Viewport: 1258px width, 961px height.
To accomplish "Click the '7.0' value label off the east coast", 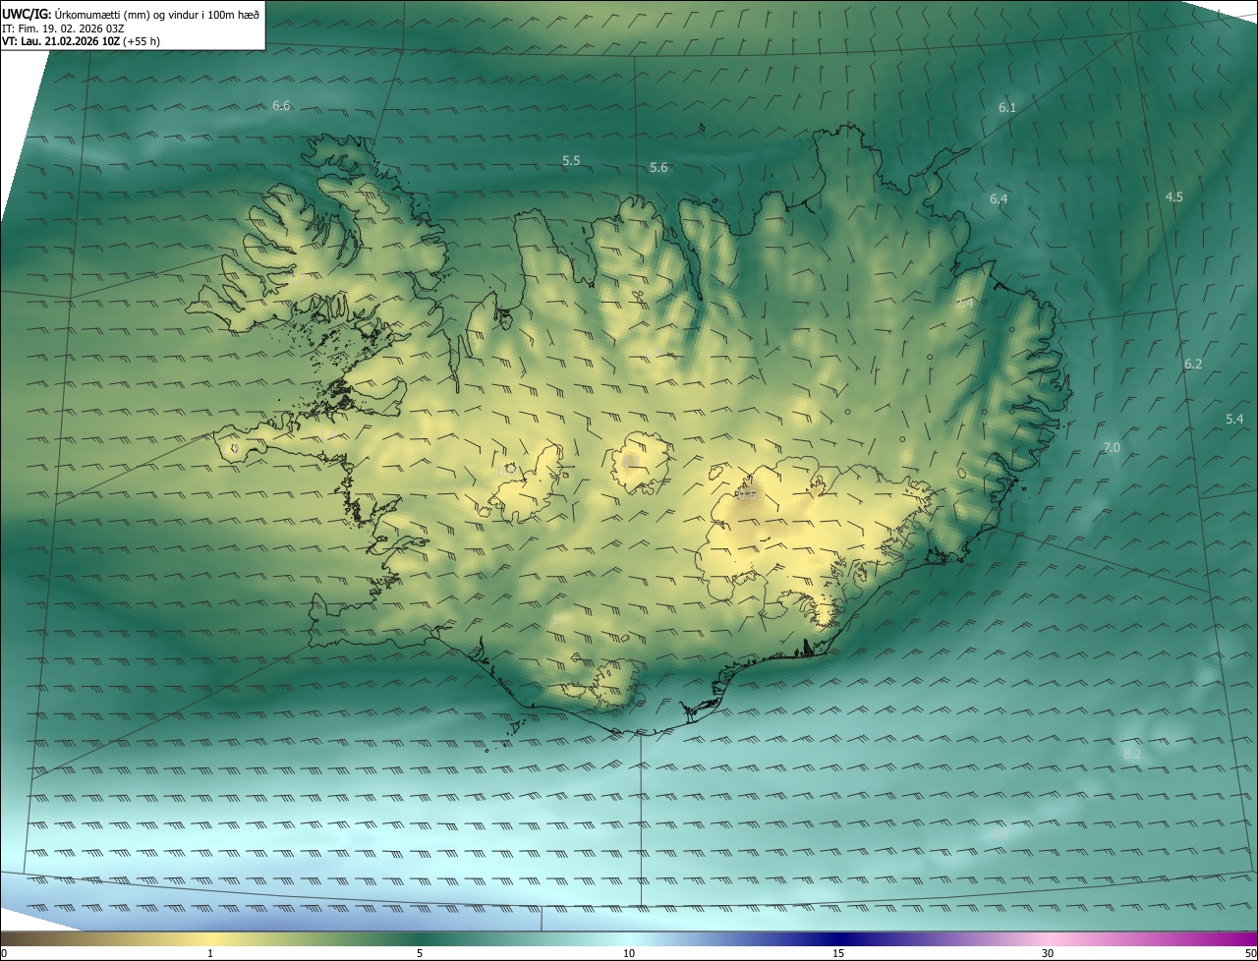I will pos(1112,448).
